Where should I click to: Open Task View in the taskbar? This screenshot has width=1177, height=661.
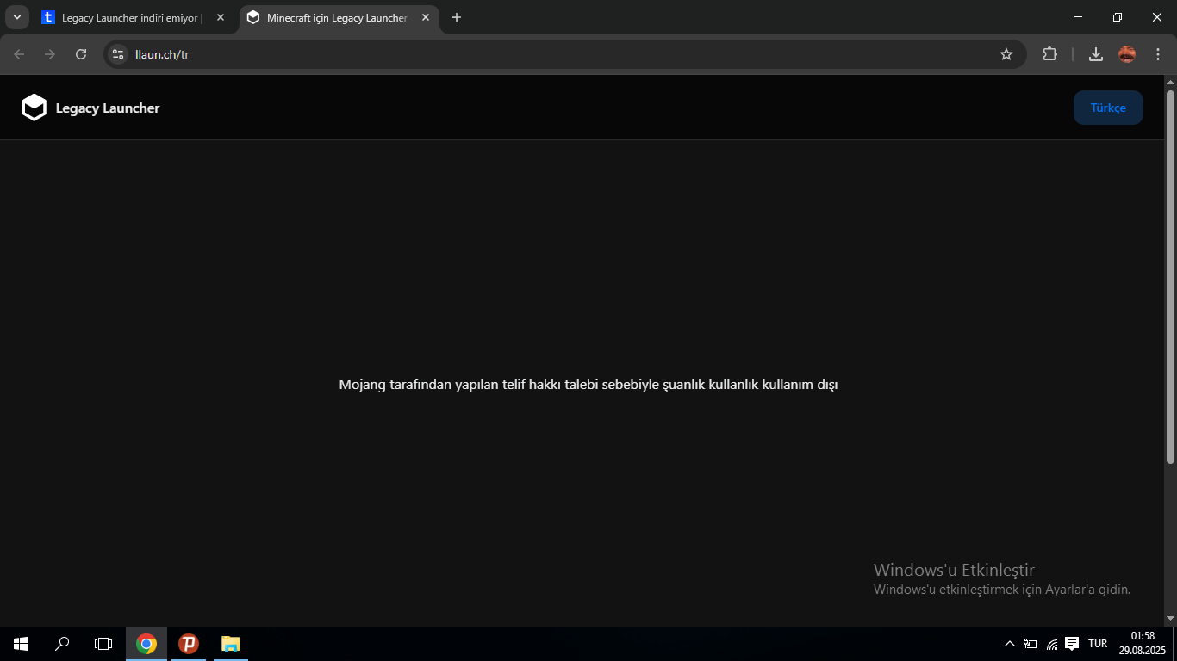103,644
